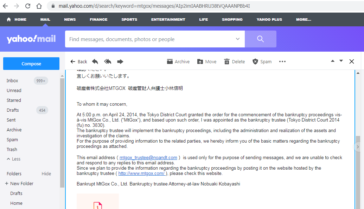Delete this message

click(235, 61)
